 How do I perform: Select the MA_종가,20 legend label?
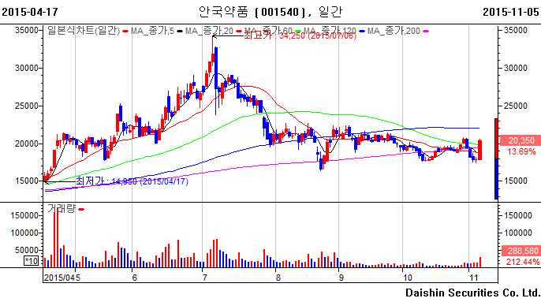point(209,31)
